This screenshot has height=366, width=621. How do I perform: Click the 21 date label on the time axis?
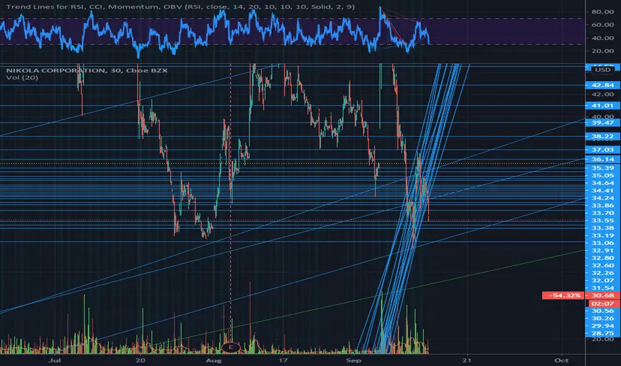(x=467, y=361)
